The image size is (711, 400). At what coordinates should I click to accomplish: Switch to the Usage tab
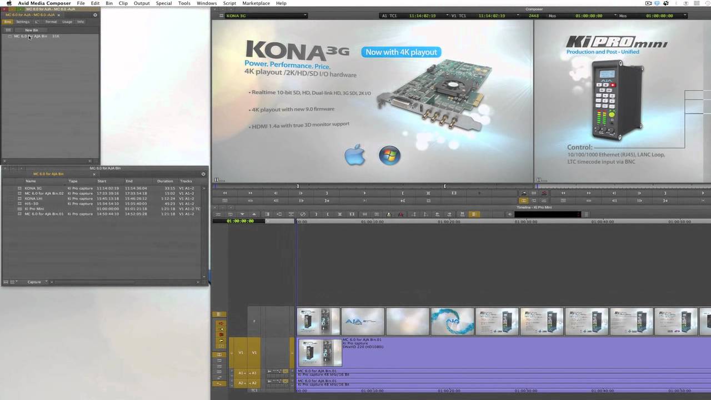67,22
